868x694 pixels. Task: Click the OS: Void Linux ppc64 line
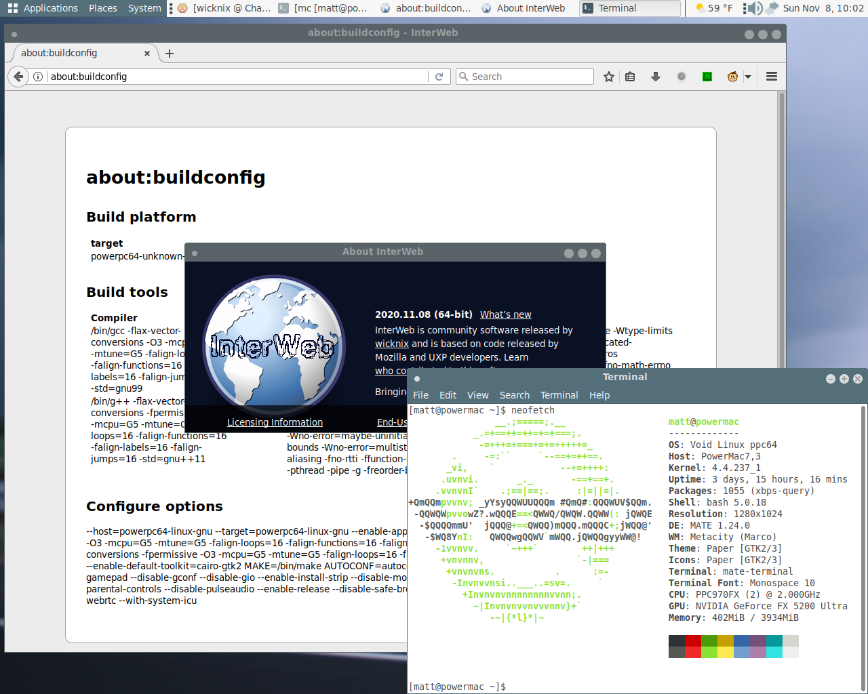point(723,445)
